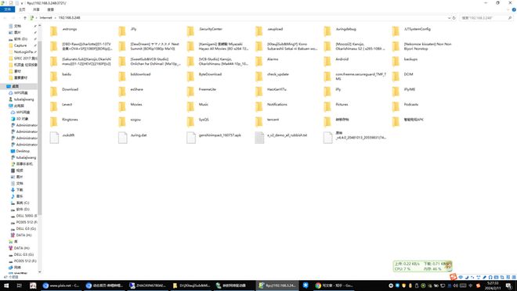Screen dimensions: 517x291
Task: Click the 192.168.3.248 breadcrumb segment
Action: coord(69,18)
